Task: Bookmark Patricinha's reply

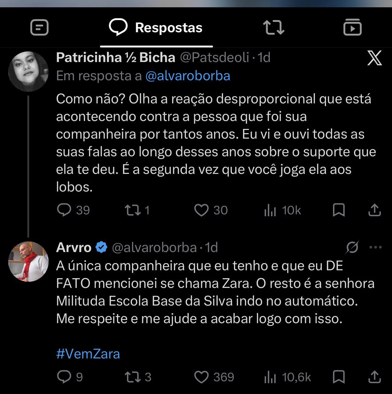Action: [x=339, y=210]
